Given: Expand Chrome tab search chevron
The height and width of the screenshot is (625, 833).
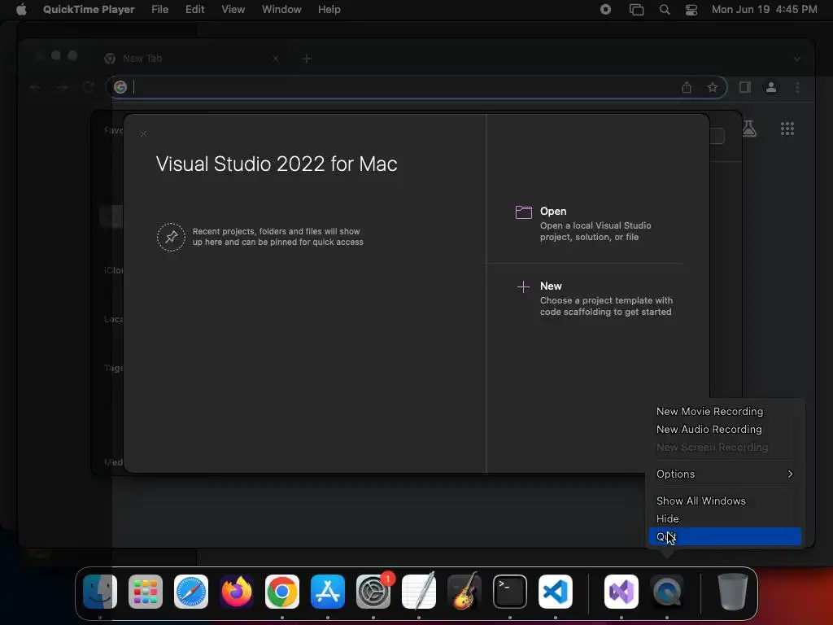Looking at the screenshot, I should [x=797, y=59].
